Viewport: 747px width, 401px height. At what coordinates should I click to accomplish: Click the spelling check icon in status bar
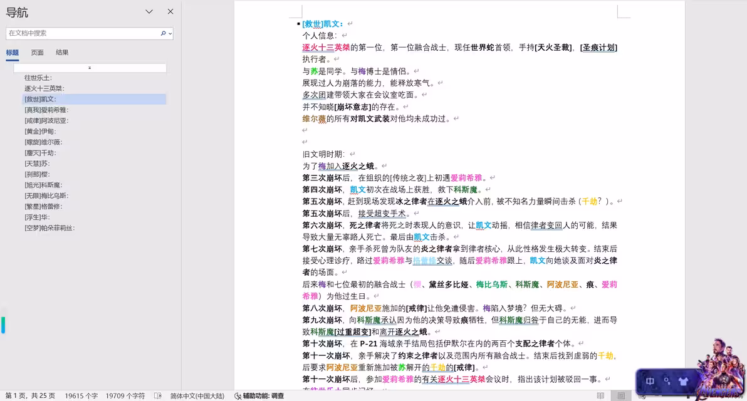click(157, 396)
